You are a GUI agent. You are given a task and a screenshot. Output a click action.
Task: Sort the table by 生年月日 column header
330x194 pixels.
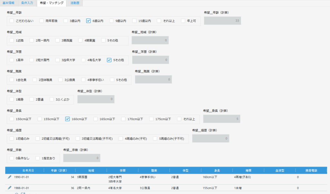point(28,170)
